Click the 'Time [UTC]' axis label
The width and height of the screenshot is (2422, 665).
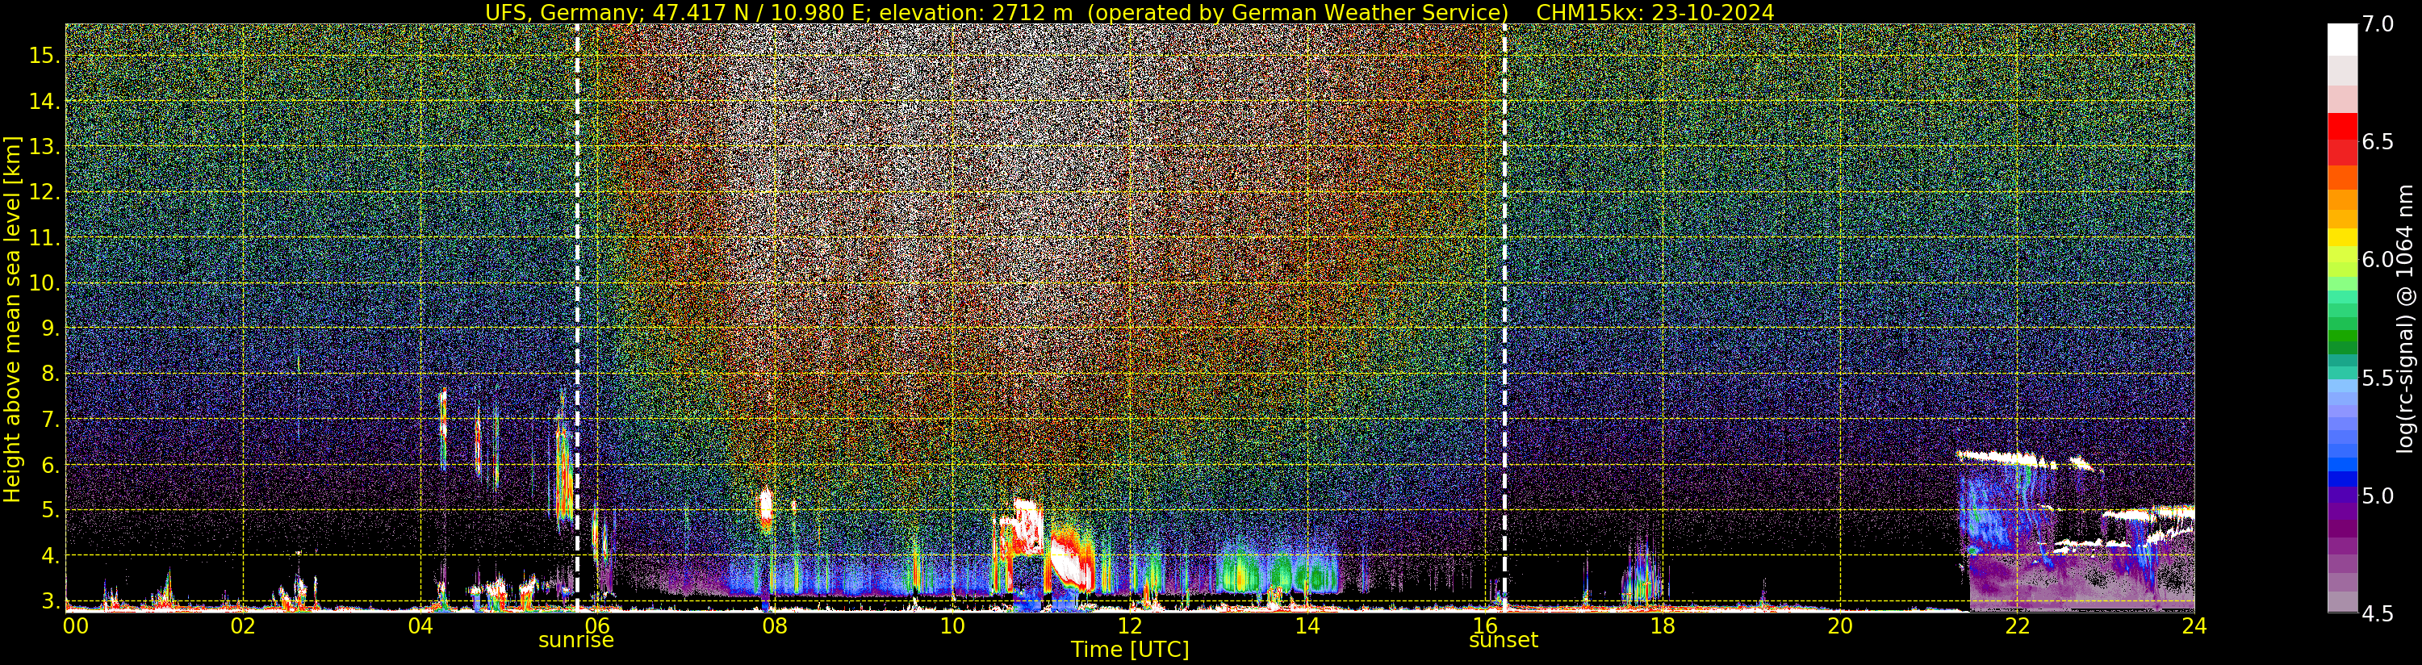1130,650
